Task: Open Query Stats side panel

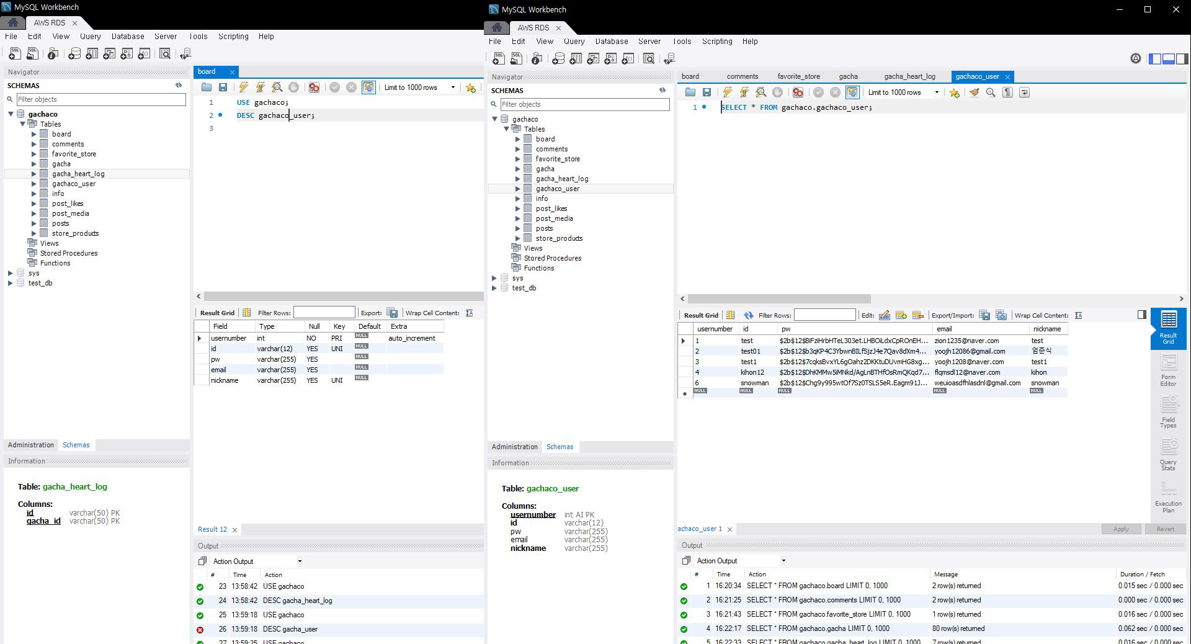Action: pos(1169,455)
